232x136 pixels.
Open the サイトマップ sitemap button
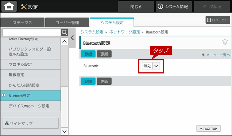(x=31, y=123)
